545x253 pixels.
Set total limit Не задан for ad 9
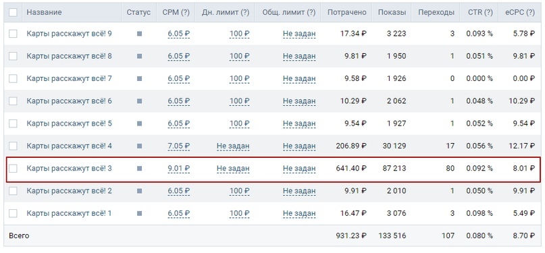coord(299,34)
